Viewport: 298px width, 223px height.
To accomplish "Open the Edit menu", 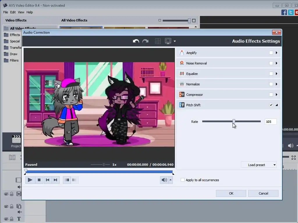I will 13,12.
